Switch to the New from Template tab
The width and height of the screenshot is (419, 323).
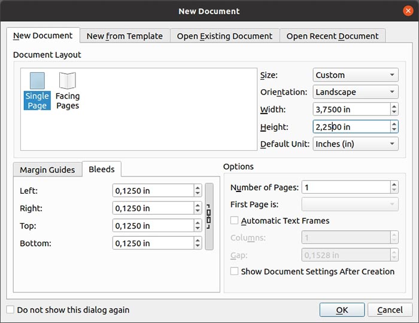point(125,36)
